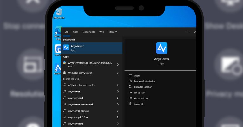The width and height of the screenshot is (243, 127).
Task: Click the large AnyViewer logo in details pane
Action: (x=162, y=48)
